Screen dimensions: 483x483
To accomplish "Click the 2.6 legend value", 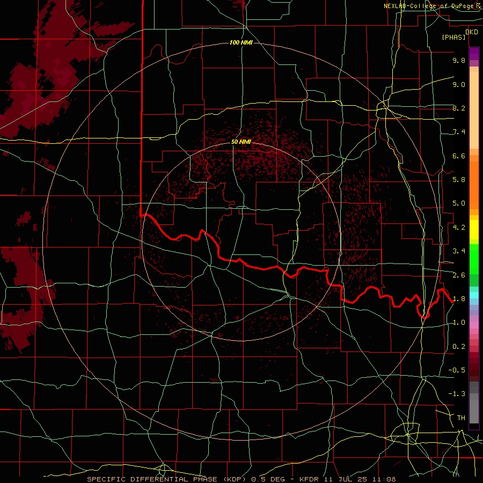I will [x=459, y=275].
